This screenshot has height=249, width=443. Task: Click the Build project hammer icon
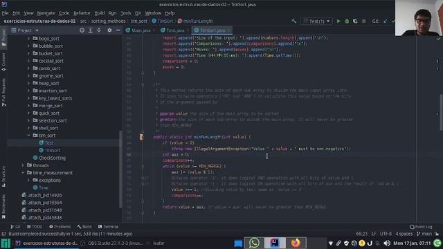[x=293, y=21]
